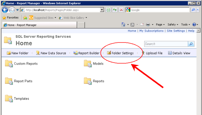Screen dimensions: 202x115
Task: Click the browser Back arrow button
Action: 5,10
